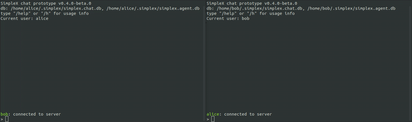Click bob's command prompt cursor
This screenshot has height=122, width=412.
213,119
